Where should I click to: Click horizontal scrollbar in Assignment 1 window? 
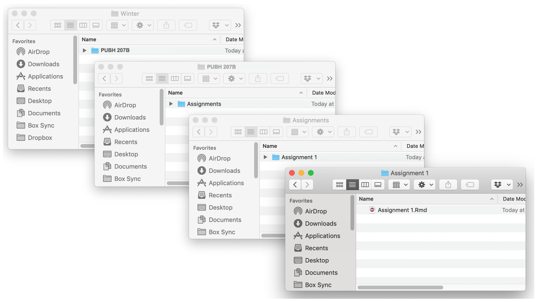[x=400, y=287]
